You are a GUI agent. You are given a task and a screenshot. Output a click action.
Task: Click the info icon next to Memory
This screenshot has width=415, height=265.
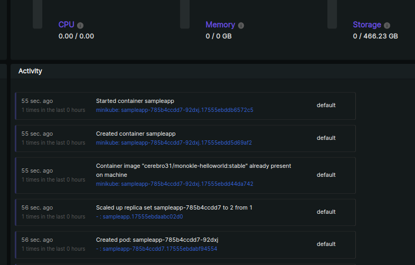pos(241,25)
